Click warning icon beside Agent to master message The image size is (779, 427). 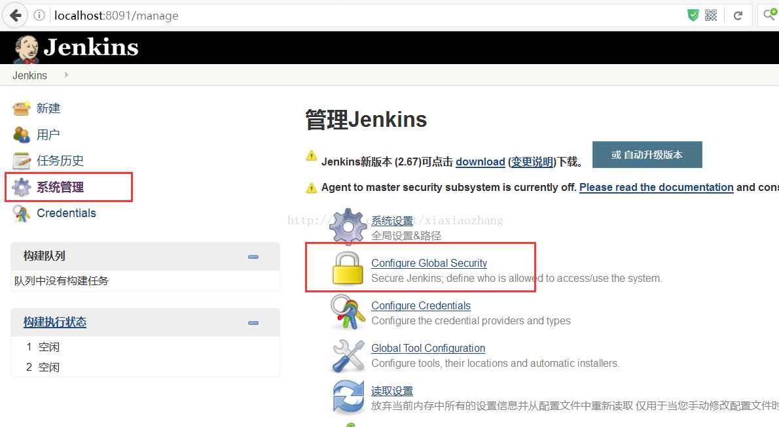click(x=311, y=188)
